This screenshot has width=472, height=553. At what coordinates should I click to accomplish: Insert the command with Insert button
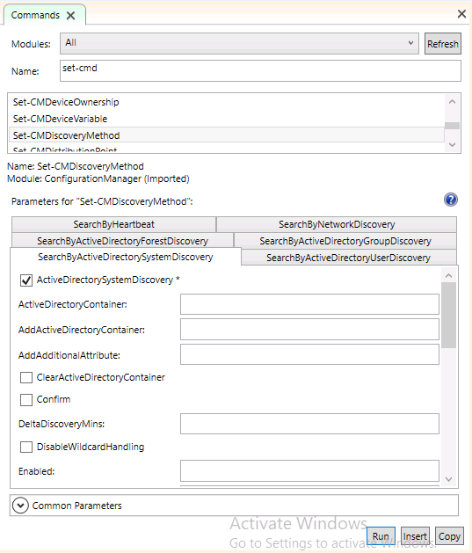pos(415,536)
